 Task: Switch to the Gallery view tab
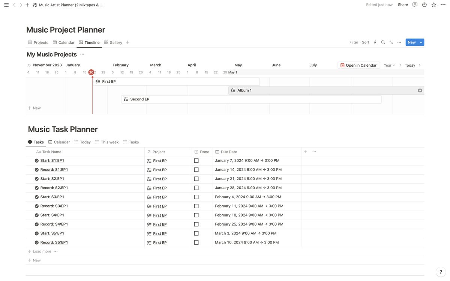pyautogui.click(x=113, y=42)
